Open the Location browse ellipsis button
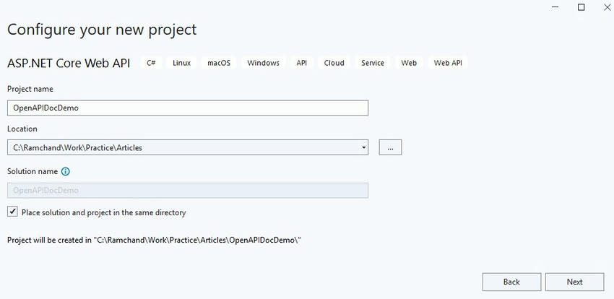Viewport: 614px width, 299px height. [390, 147]
